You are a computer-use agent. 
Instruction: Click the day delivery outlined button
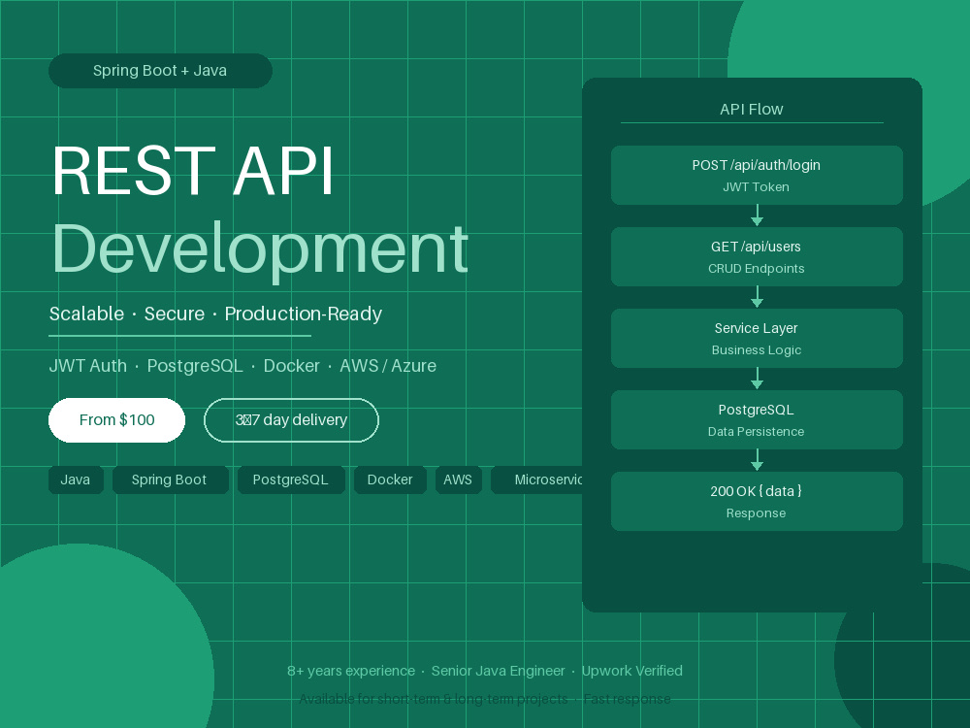coord(291,420)
